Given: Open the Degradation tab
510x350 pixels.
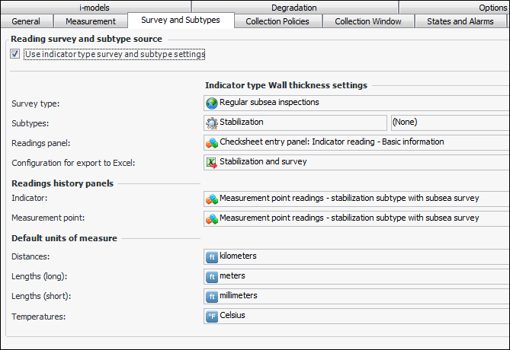Looking at the screenshot, I should [x=293, y=8].
